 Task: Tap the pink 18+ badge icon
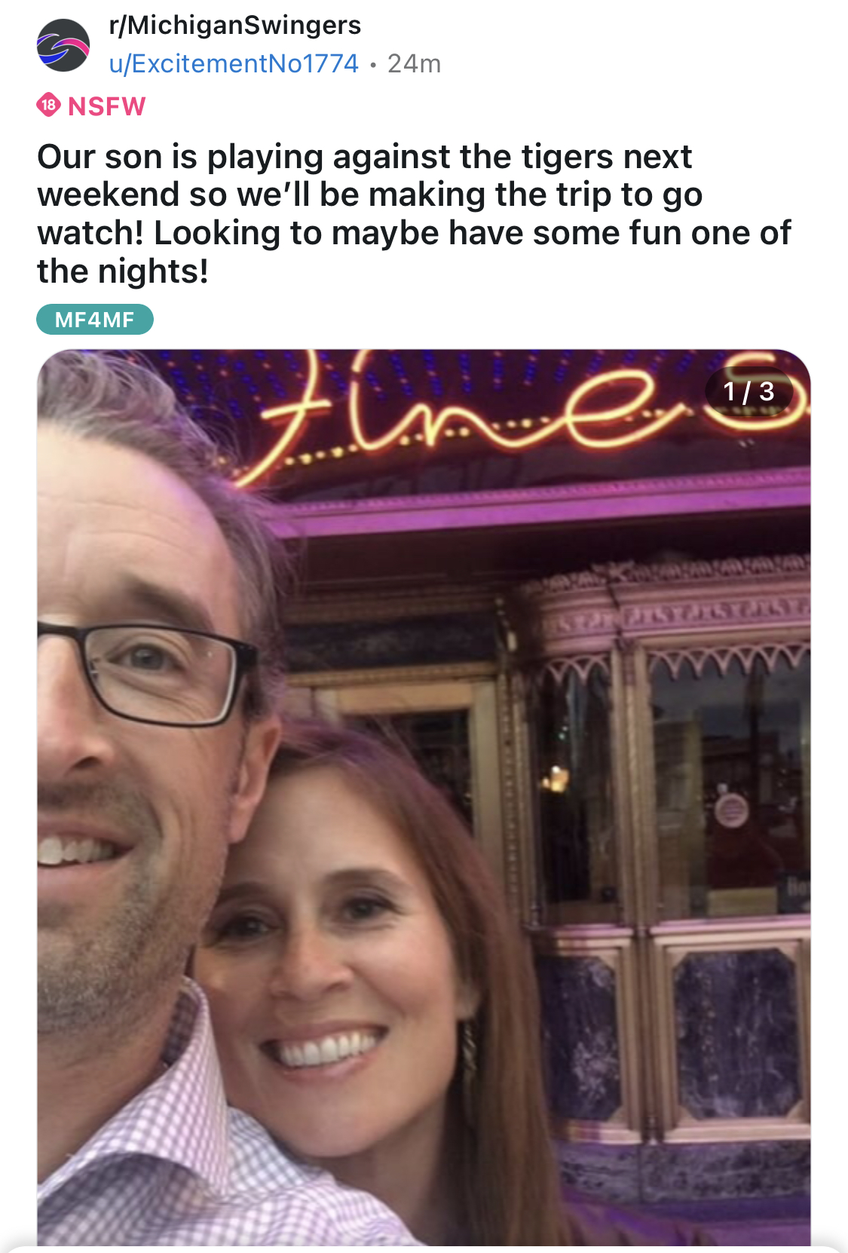point(48,105)
